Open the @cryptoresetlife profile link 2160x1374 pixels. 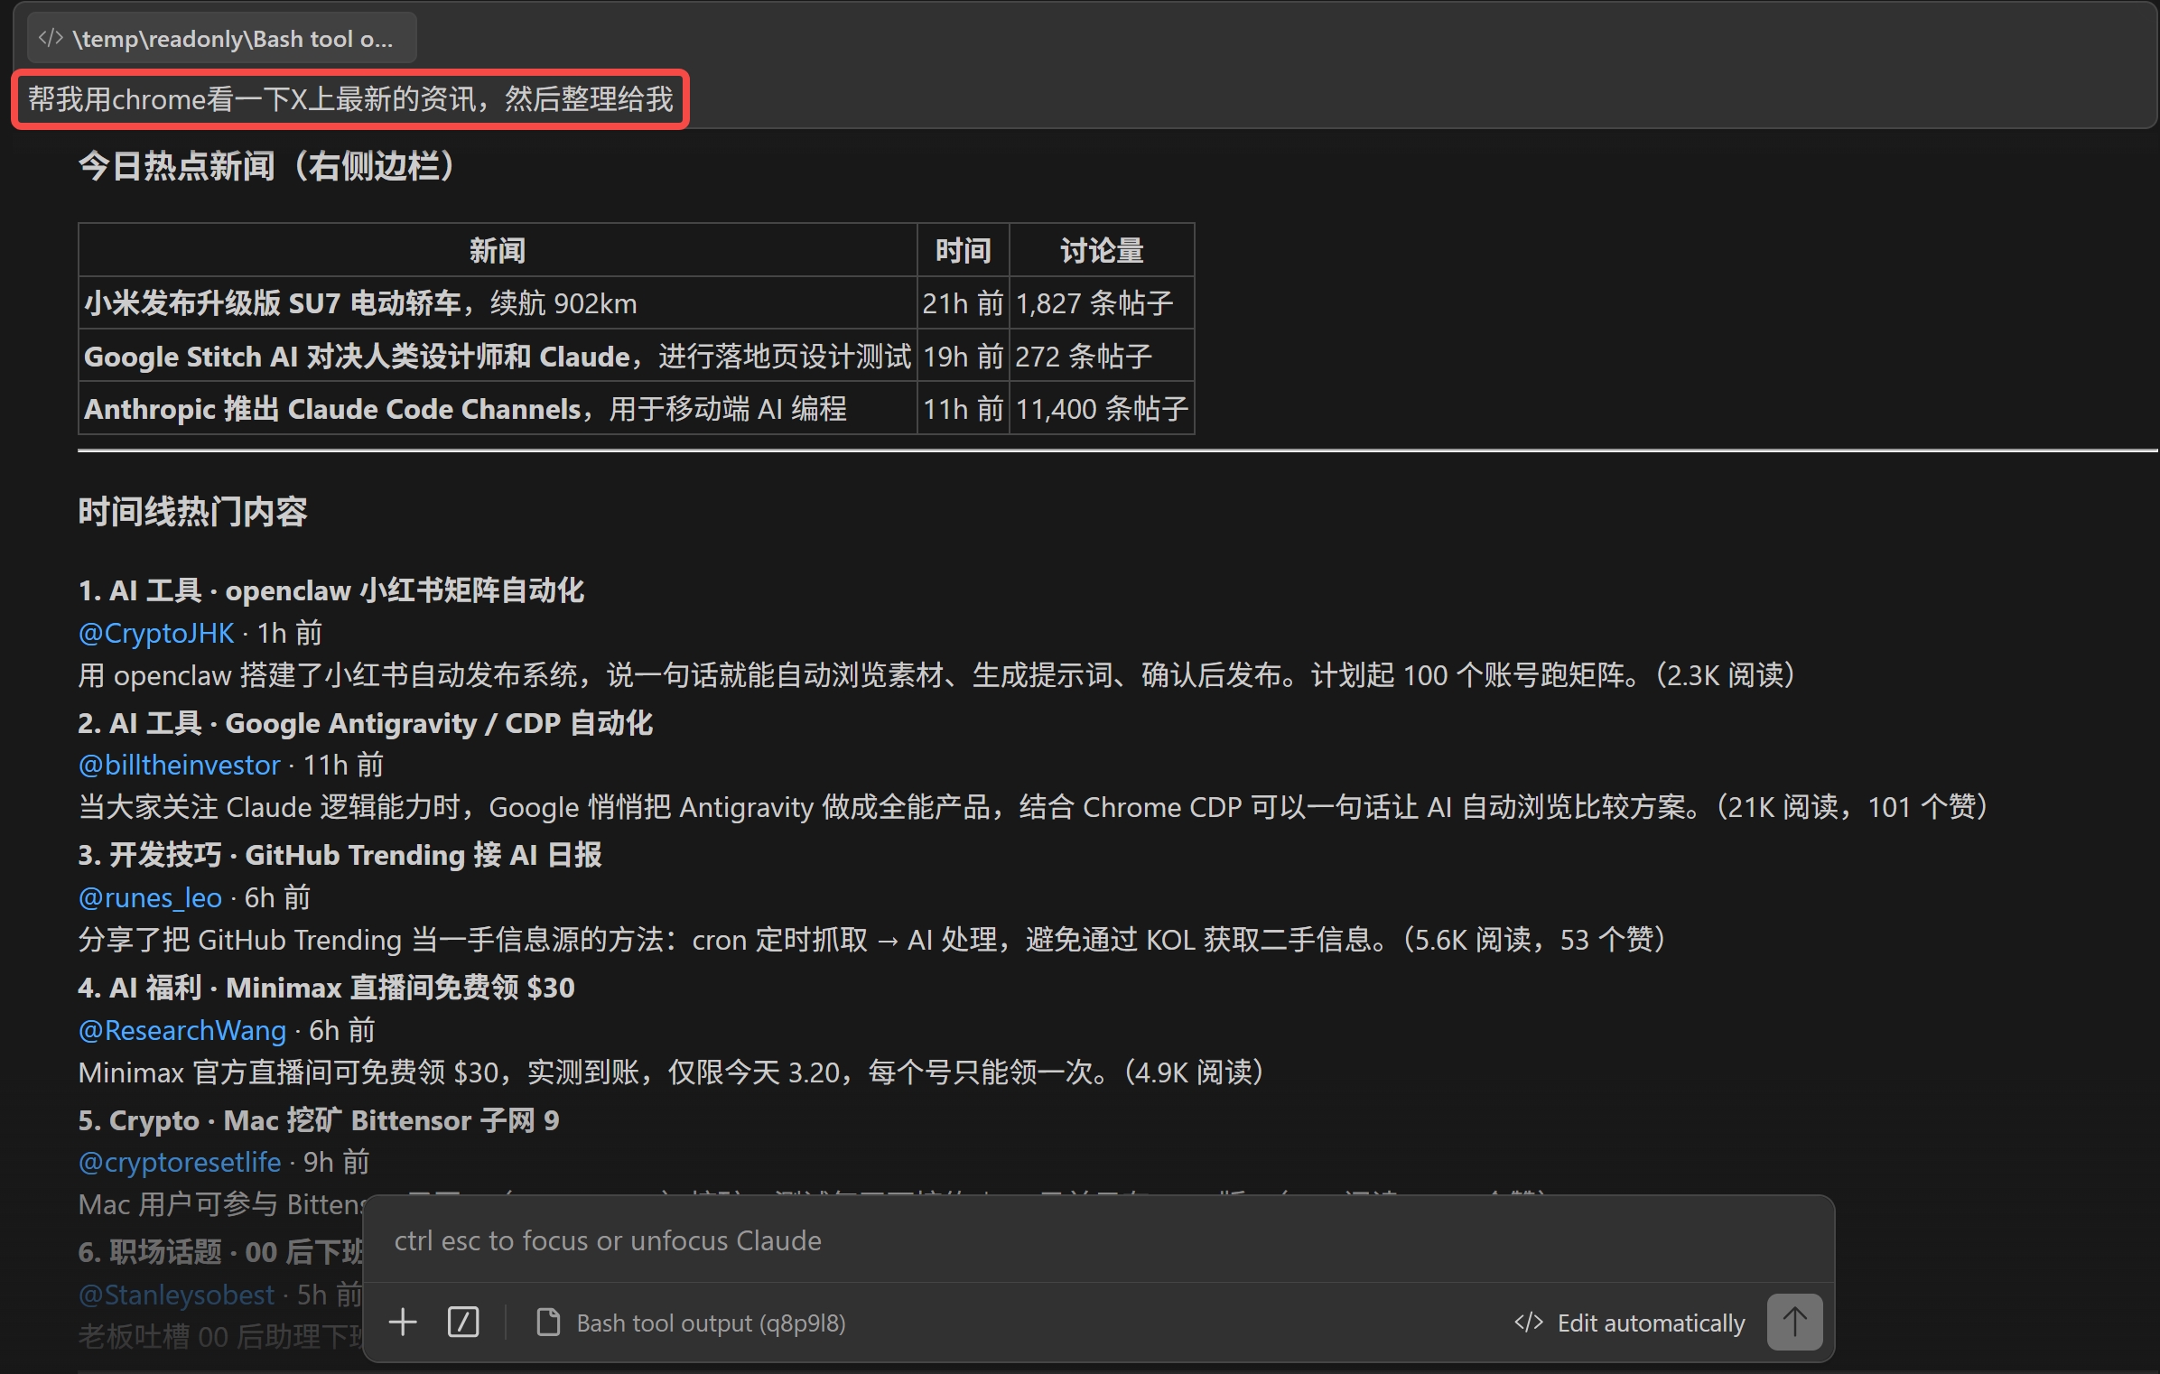[180, 1162]
